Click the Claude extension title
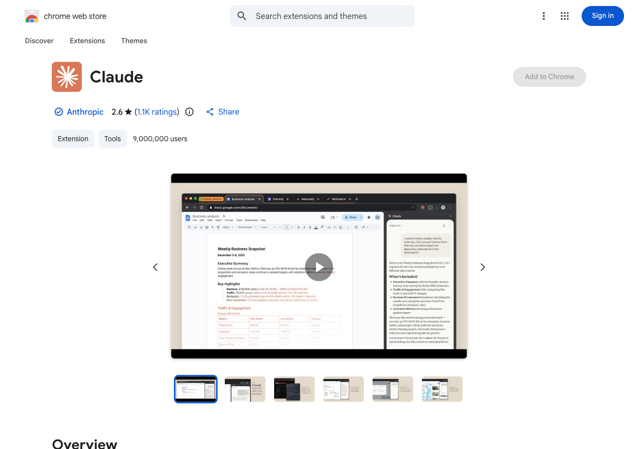The image size is (638, 449). (x=117, y=77)
